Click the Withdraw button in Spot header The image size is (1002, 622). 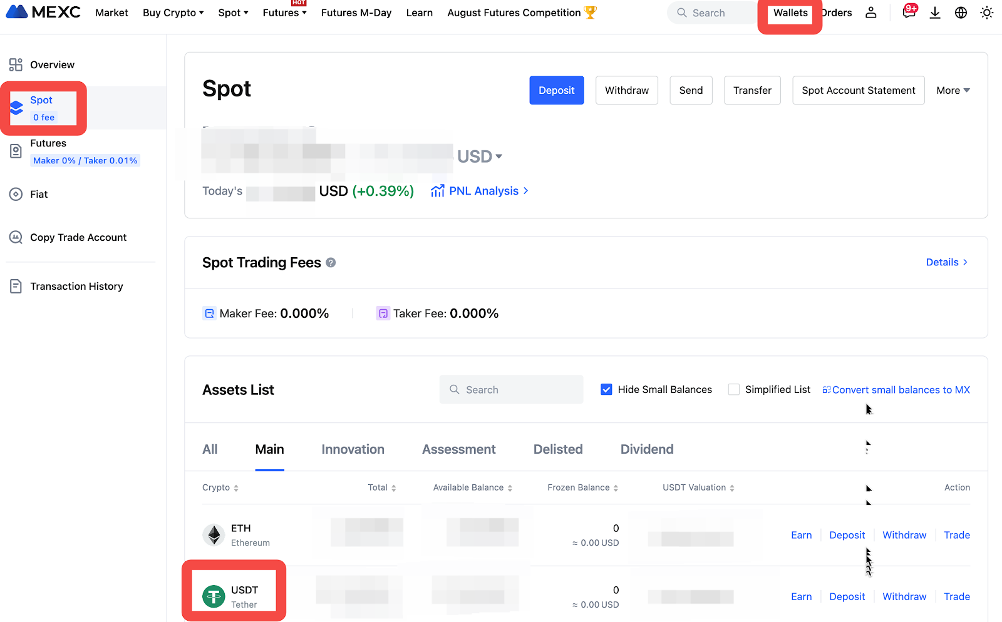pyautogui.click(x=627, y=90)
